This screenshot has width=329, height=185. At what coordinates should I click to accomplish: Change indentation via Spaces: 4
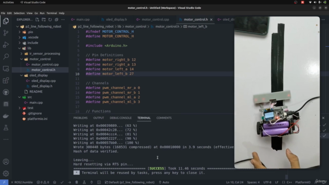point(253,182)
